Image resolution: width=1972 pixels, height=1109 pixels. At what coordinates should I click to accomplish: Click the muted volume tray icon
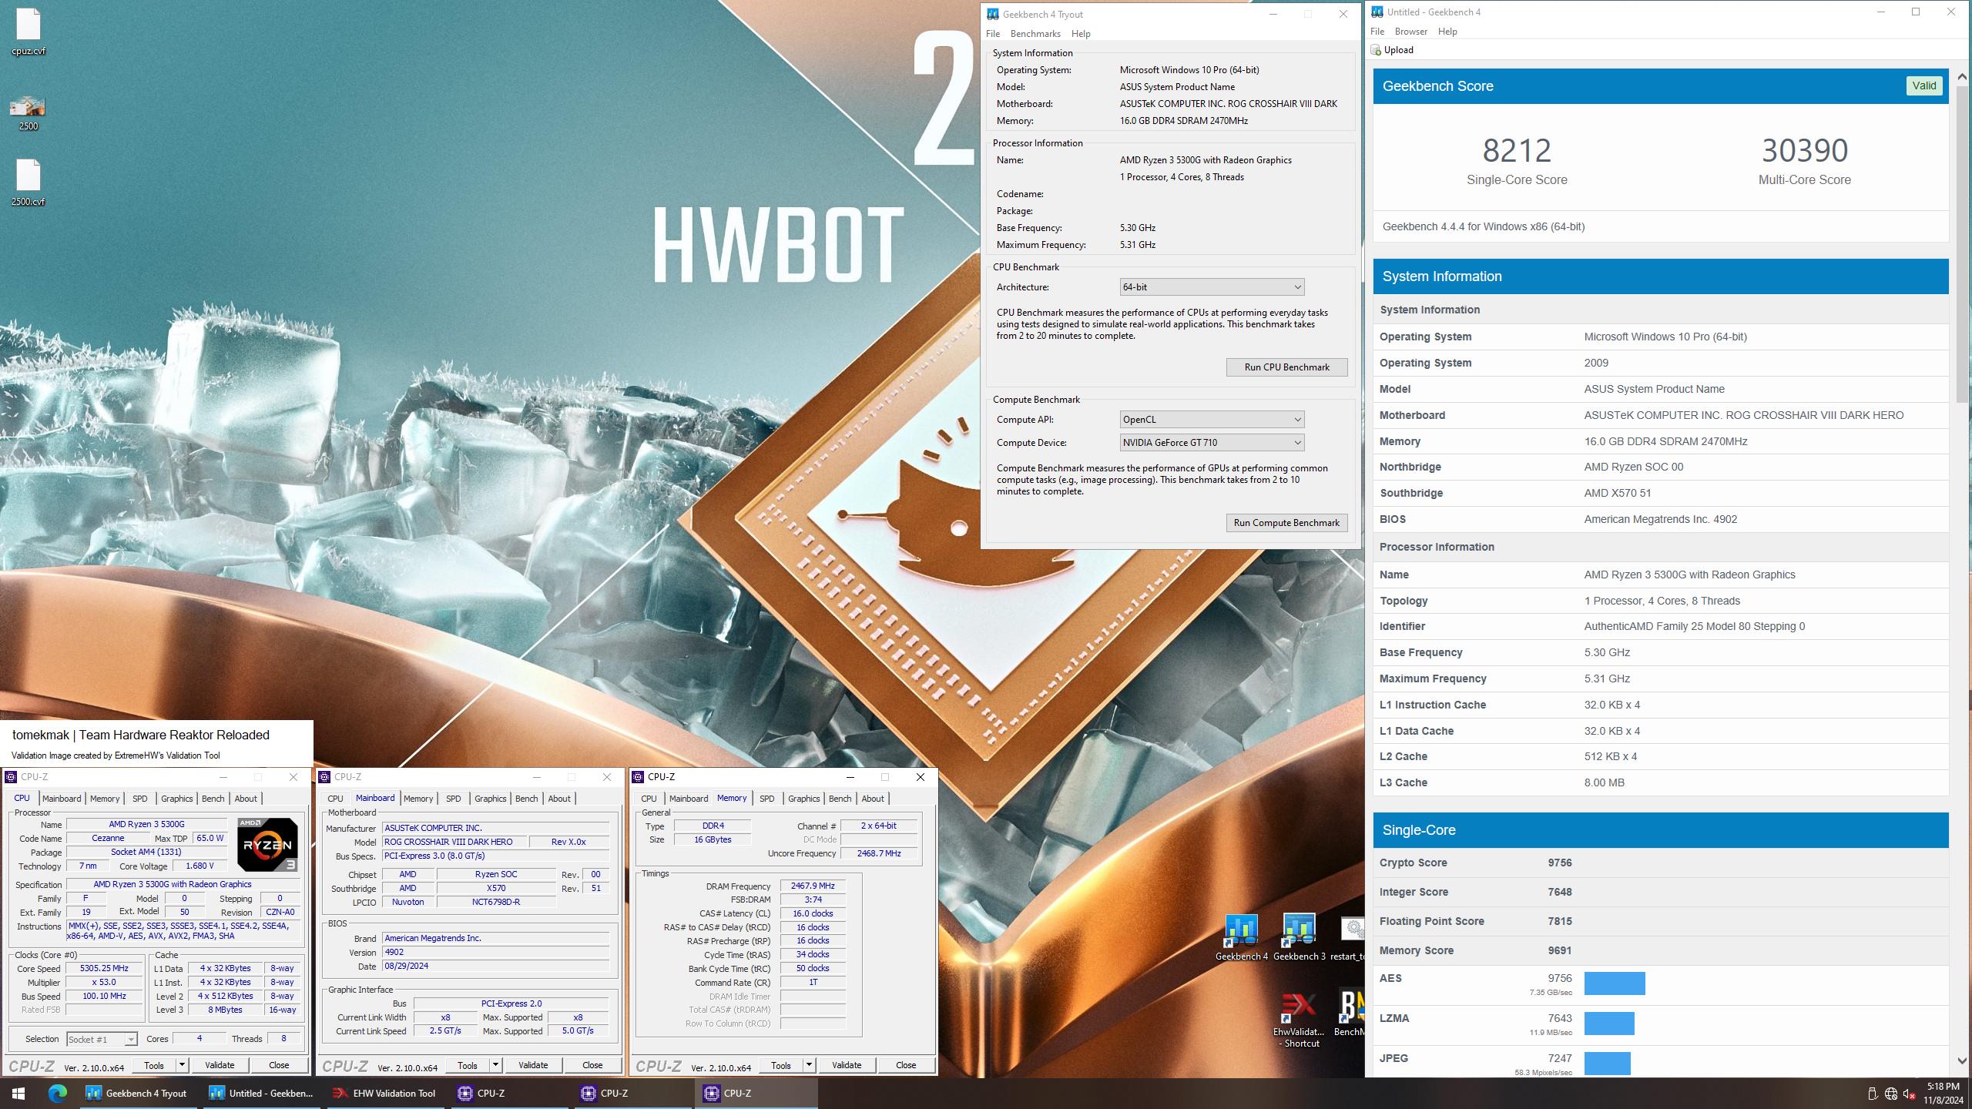pos(1909,1094)
